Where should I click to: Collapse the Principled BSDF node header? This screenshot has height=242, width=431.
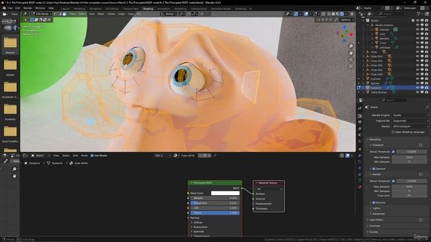click(191, 183)
